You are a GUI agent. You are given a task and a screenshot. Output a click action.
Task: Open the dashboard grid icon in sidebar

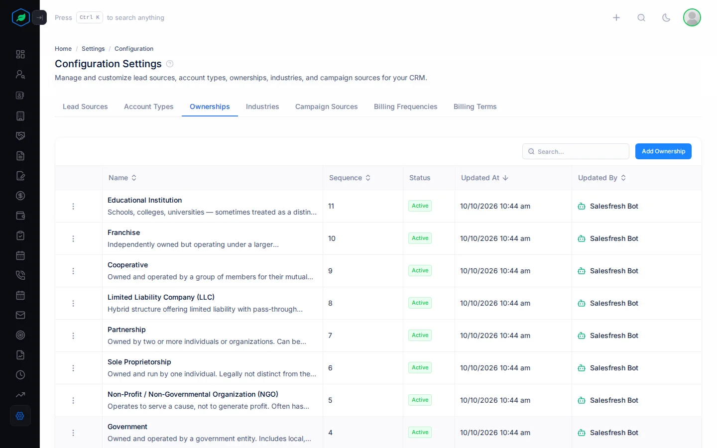[20, 54]
